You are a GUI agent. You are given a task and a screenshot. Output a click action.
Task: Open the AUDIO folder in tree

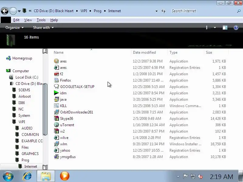pyautogui.click(x=27, y=128)
